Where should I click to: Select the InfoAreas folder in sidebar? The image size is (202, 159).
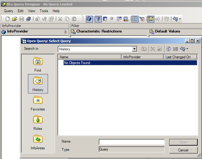click(x=38, y=142)
